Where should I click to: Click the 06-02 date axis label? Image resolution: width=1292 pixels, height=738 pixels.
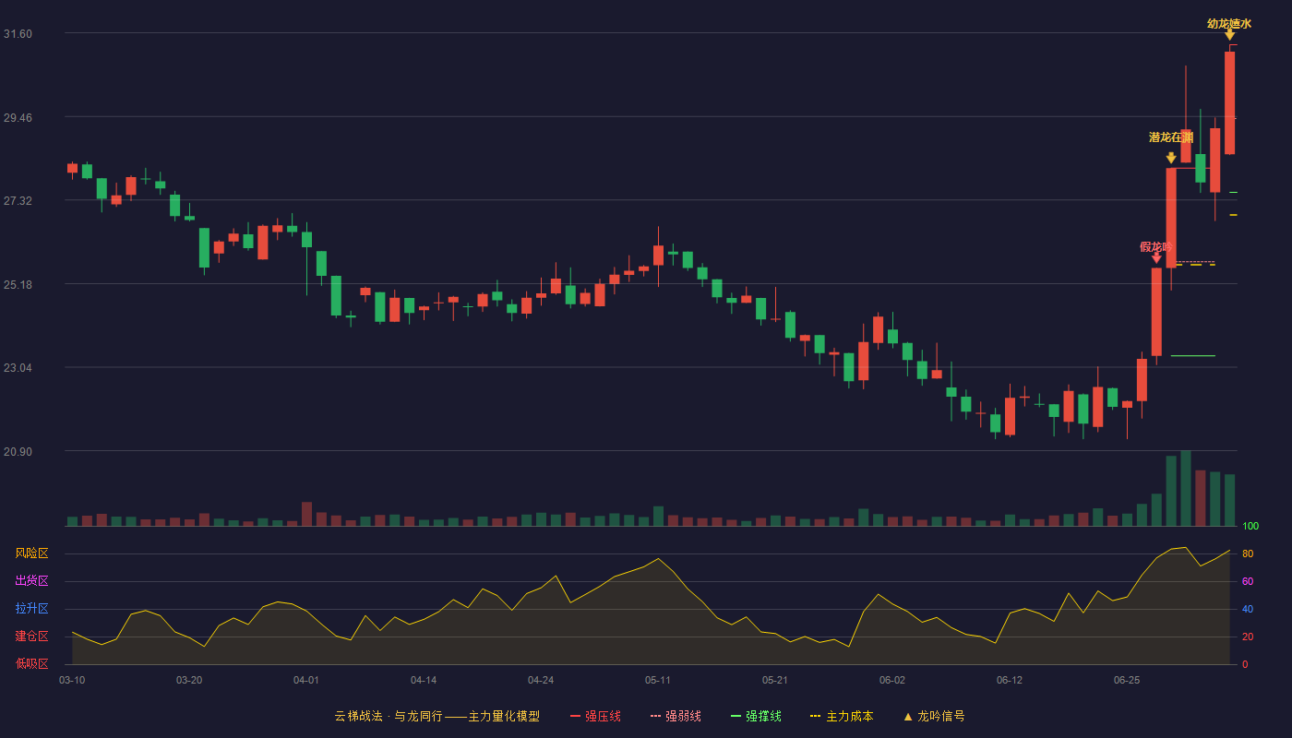892,680
